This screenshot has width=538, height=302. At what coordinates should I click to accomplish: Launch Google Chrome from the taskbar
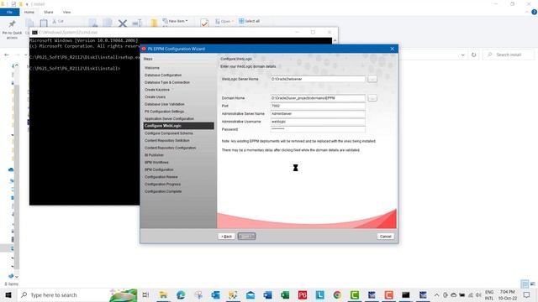337,294
